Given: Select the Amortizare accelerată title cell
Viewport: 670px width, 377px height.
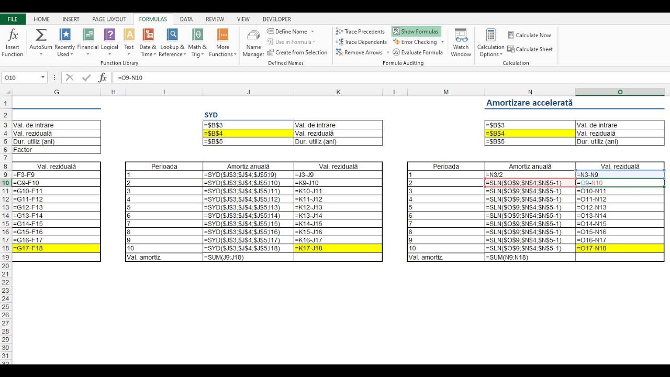Looking at the screenshot, I should pyautogui.click(x=530, y=103).
